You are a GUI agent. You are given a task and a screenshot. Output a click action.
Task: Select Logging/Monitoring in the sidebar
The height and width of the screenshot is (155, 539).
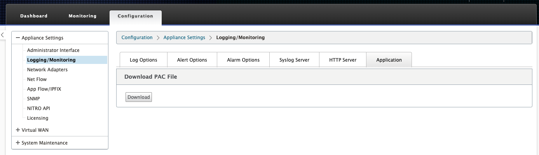(66, 60)
